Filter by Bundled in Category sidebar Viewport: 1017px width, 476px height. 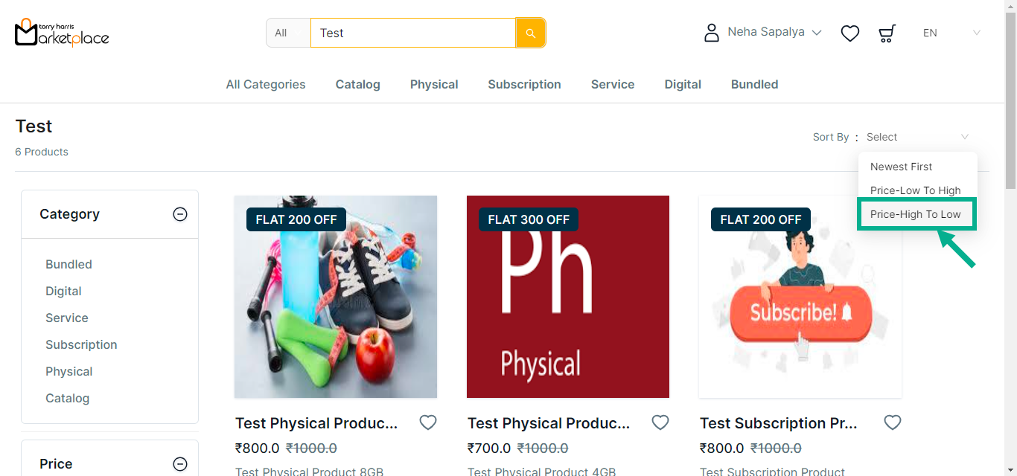68,265
